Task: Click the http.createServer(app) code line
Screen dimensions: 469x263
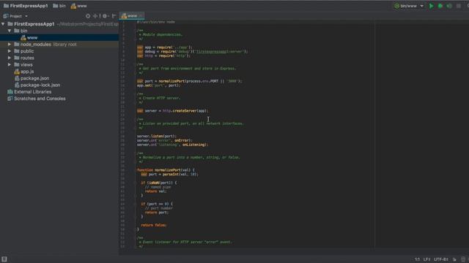Action: coord(173,111)
